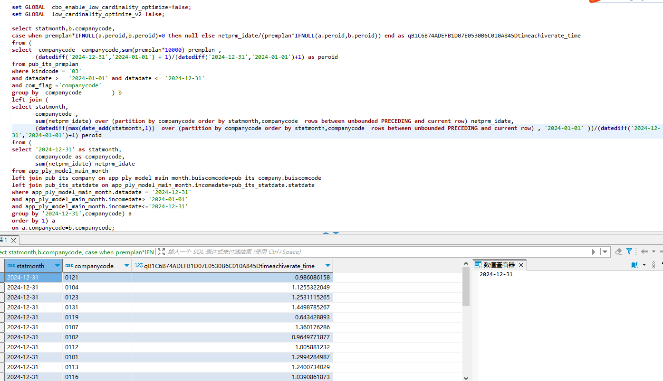Select the value cell 1.2994284987
The width and height of the screenshot is (663, 381).
(x=232, y=357)
